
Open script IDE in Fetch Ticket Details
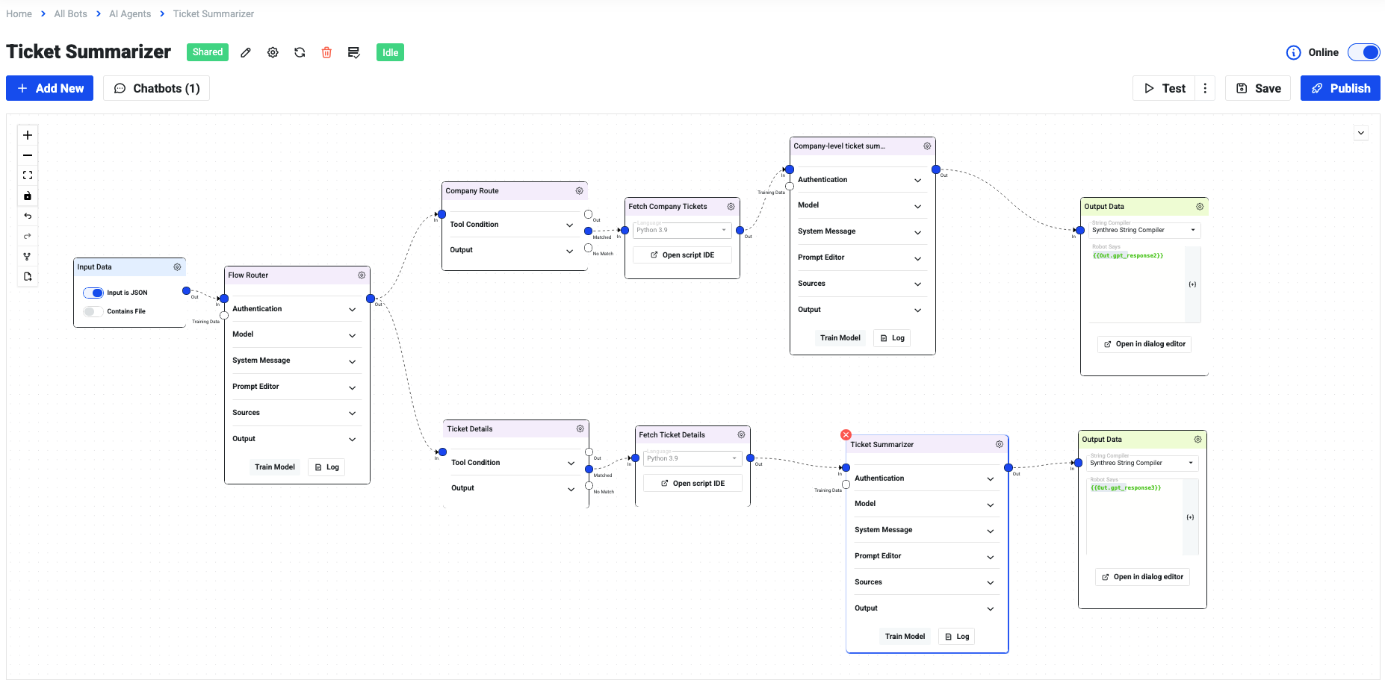point(692,483)
